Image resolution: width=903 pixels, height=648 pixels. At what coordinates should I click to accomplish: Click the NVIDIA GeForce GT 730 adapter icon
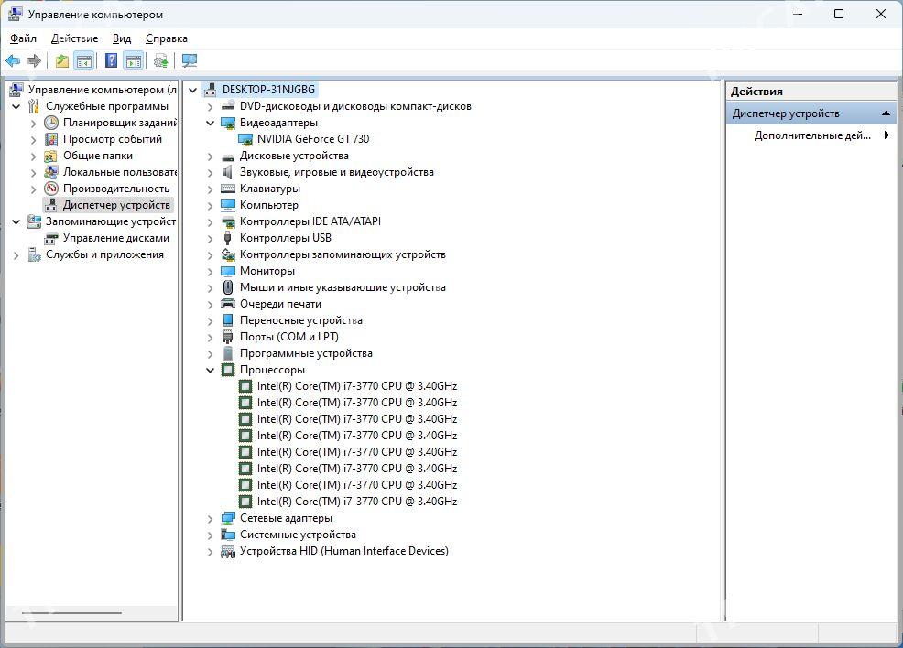(x=245, y=139)
